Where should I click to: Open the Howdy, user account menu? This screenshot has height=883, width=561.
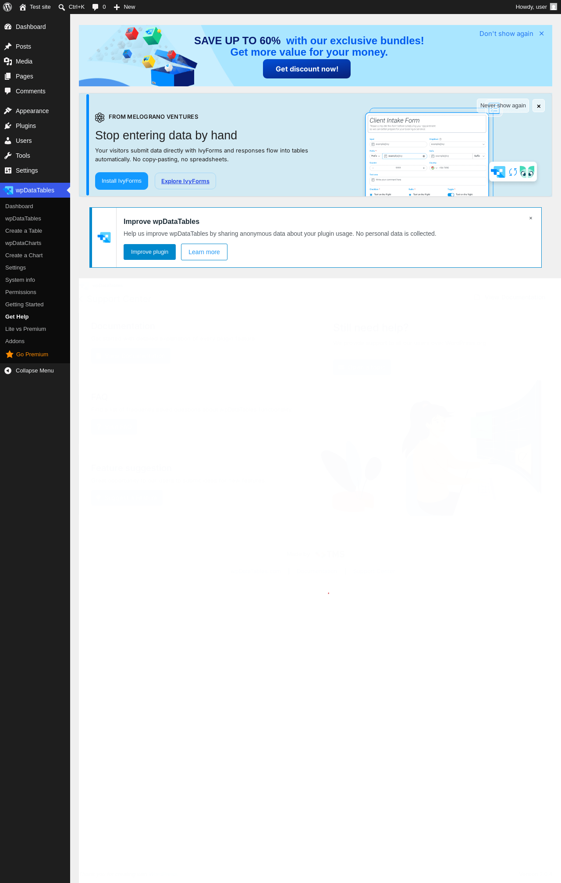[536, 7]
